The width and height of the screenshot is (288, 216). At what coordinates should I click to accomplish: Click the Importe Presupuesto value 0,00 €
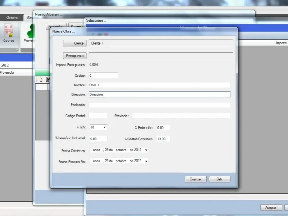pos(94,65)
